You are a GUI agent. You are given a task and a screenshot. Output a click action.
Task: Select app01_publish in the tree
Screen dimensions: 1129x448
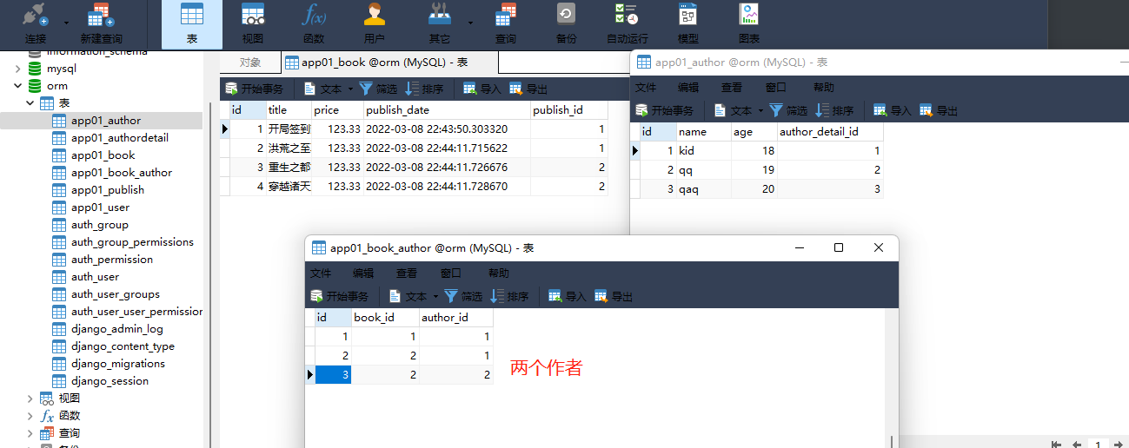click(x=107, y=190)
